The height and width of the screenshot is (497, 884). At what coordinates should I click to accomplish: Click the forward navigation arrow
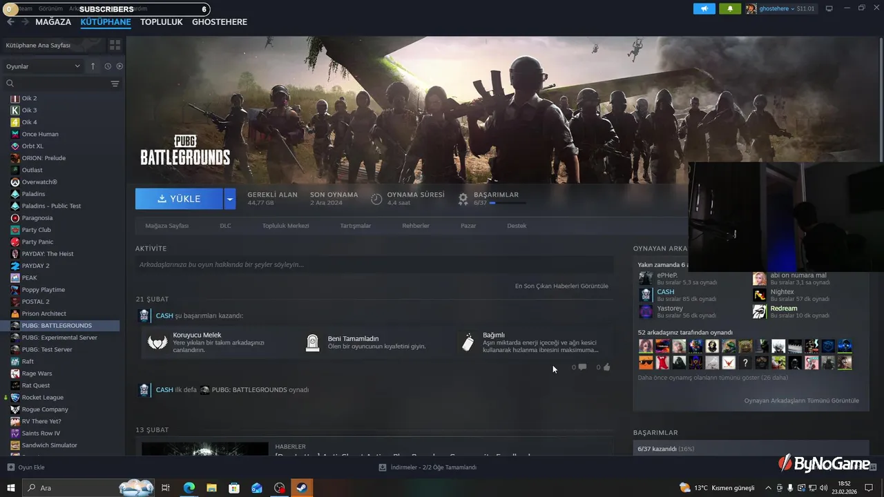25,22
